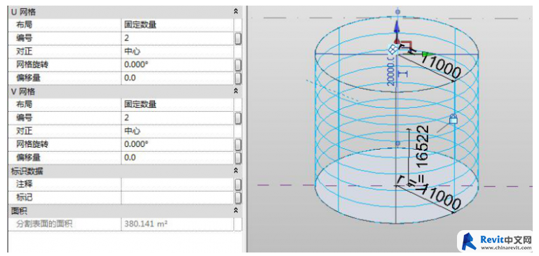Click the associate parameter button for 注释
The image size is (539, 256).
[x=238, y=185]
